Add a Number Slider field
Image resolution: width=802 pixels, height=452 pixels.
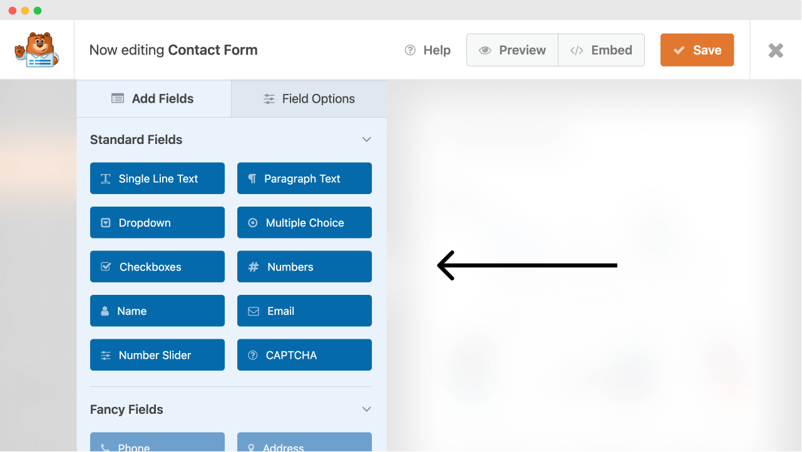pos(157,355)
